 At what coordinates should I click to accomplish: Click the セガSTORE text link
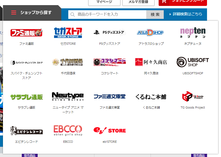click(68, 44)
